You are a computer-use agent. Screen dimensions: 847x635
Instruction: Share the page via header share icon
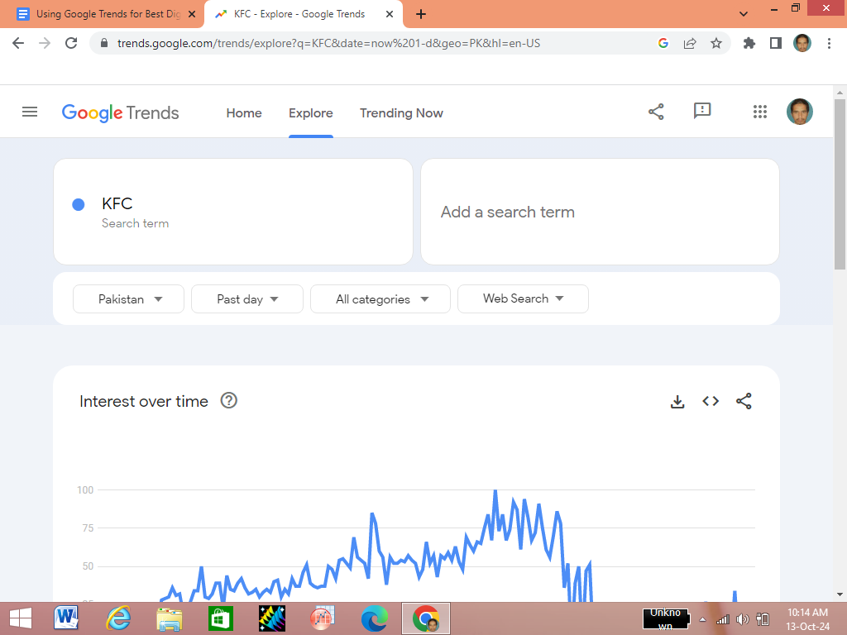click(x=656, y=112)
